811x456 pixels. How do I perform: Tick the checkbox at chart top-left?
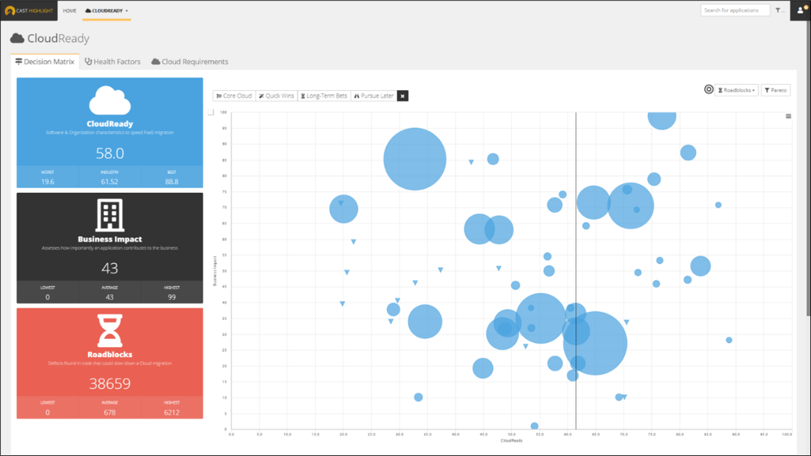(211, 112)
